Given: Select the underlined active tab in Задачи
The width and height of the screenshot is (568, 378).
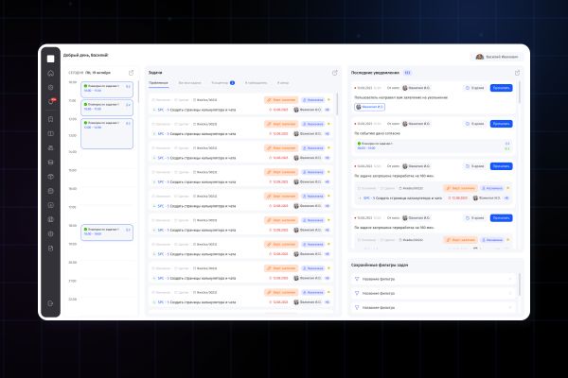Looking at the screenshot, I should pyautogui.click(x=158, y=83).
